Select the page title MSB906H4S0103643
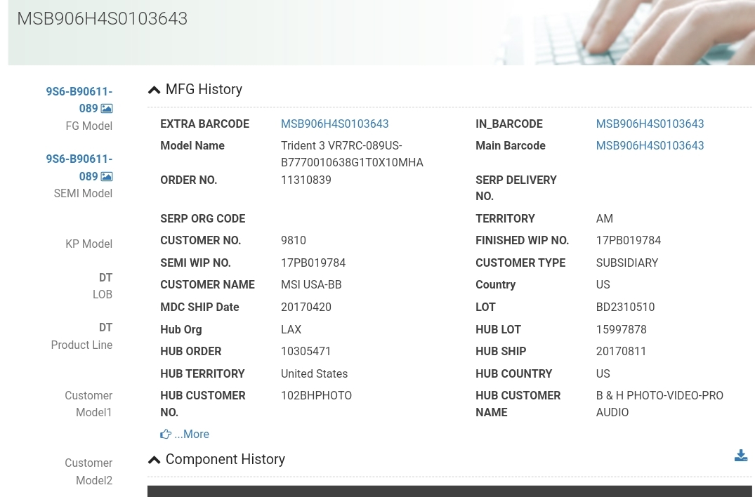The image size is (755, 497). pyautogui.click(x=102, y=18)
